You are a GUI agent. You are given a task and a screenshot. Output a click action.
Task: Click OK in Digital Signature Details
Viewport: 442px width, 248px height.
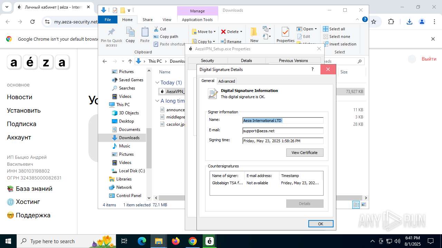click(320, 224)
